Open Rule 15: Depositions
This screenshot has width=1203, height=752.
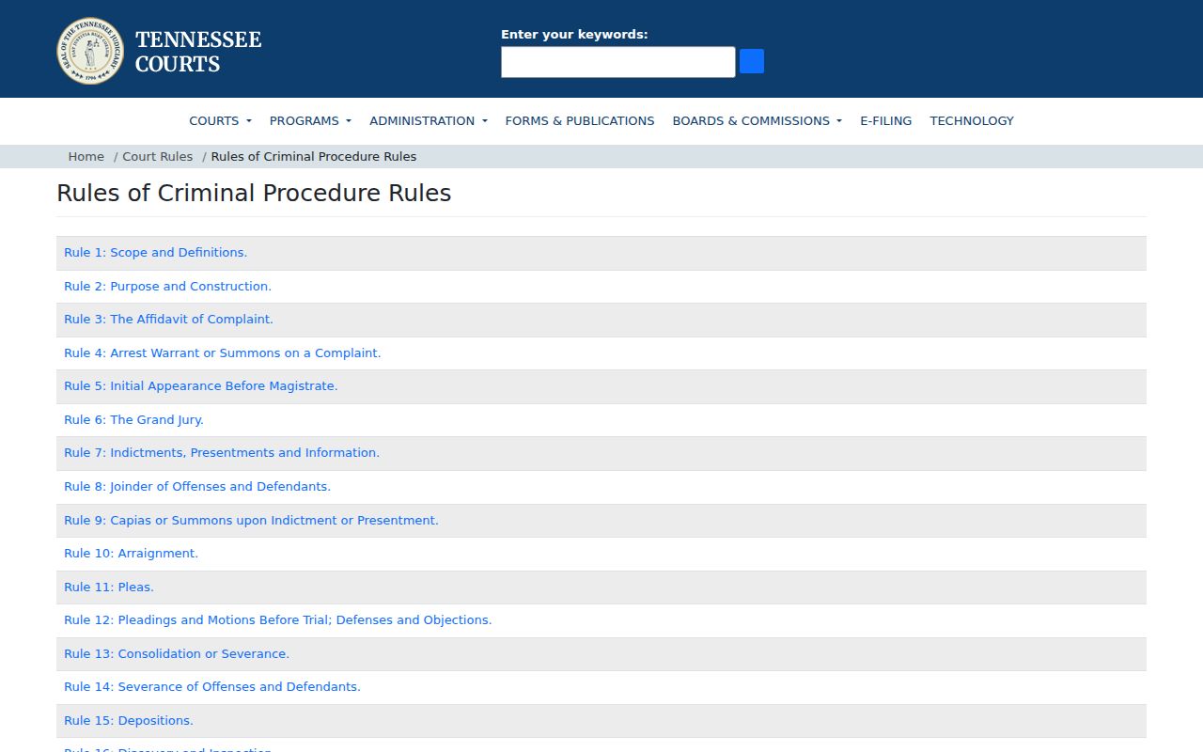click(x=129, y=721)
